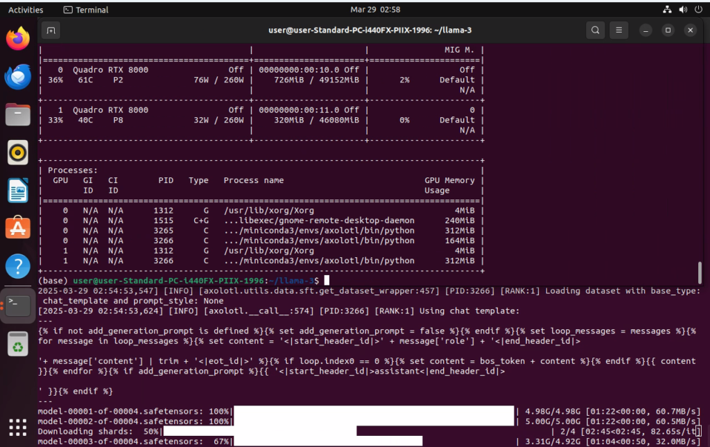The height and width of the screenshot is (447, 710).
Task: Open a new terminal tab
Action: 51,30
